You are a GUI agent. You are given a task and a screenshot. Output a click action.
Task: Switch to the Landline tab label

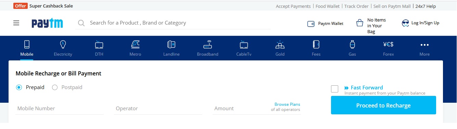pyautogui.click(x=172, y=54)
